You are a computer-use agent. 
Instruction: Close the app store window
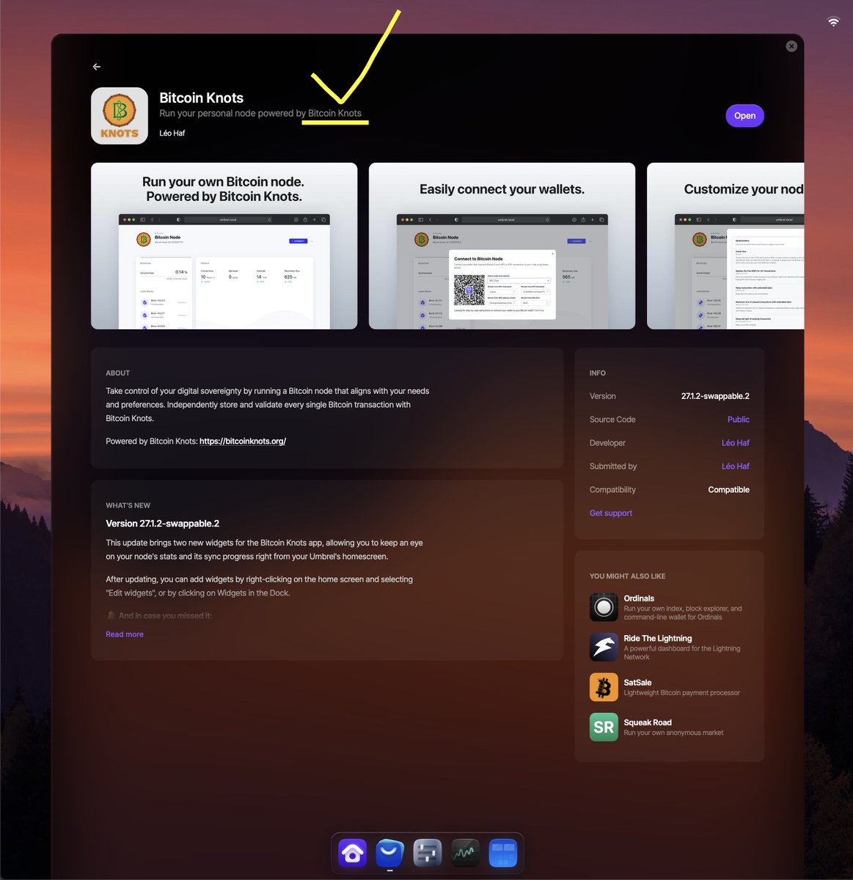click(x=791, y=46)
